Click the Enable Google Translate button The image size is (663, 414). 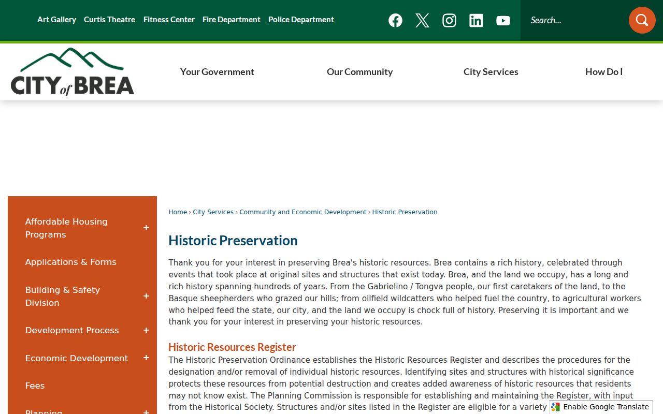[x=601, y=407]
